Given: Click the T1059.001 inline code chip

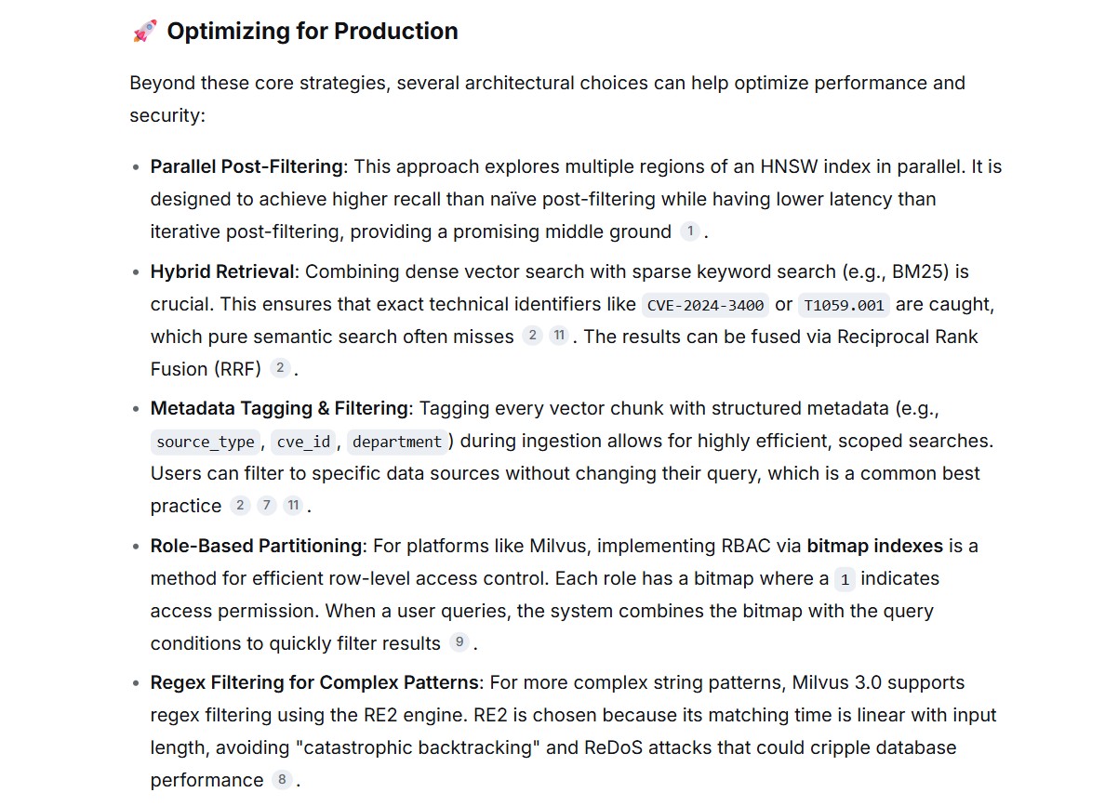Looking at the screenshot, I should click(x=844, y=305).
